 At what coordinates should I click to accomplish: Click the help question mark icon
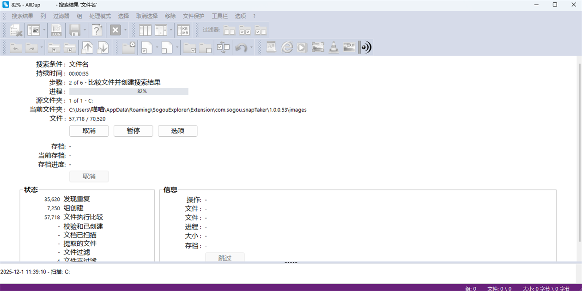point(97,30)
